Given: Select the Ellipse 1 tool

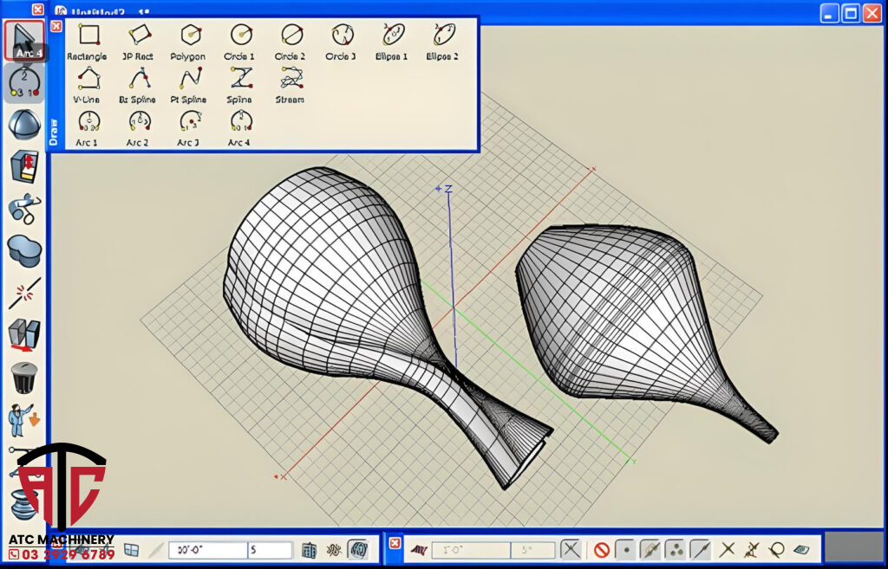Looking at the screenshot, I should pos(393,36).
